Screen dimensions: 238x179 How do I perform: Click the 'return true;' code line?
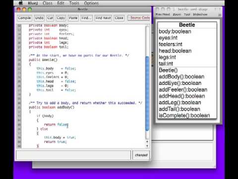(x=55, y=142)
